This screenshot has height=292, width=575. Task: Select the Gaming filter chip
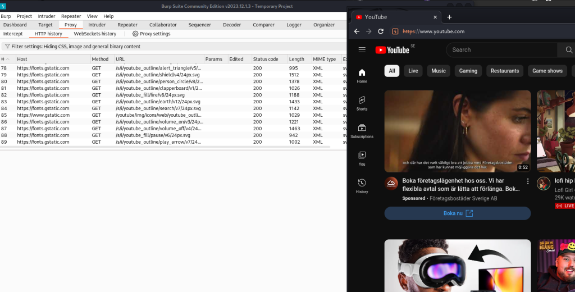[x=468, y=71]
